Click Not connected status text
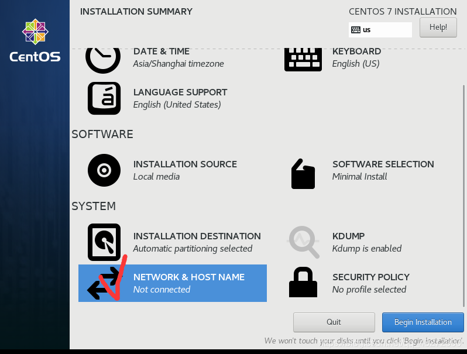 (162, 290)
